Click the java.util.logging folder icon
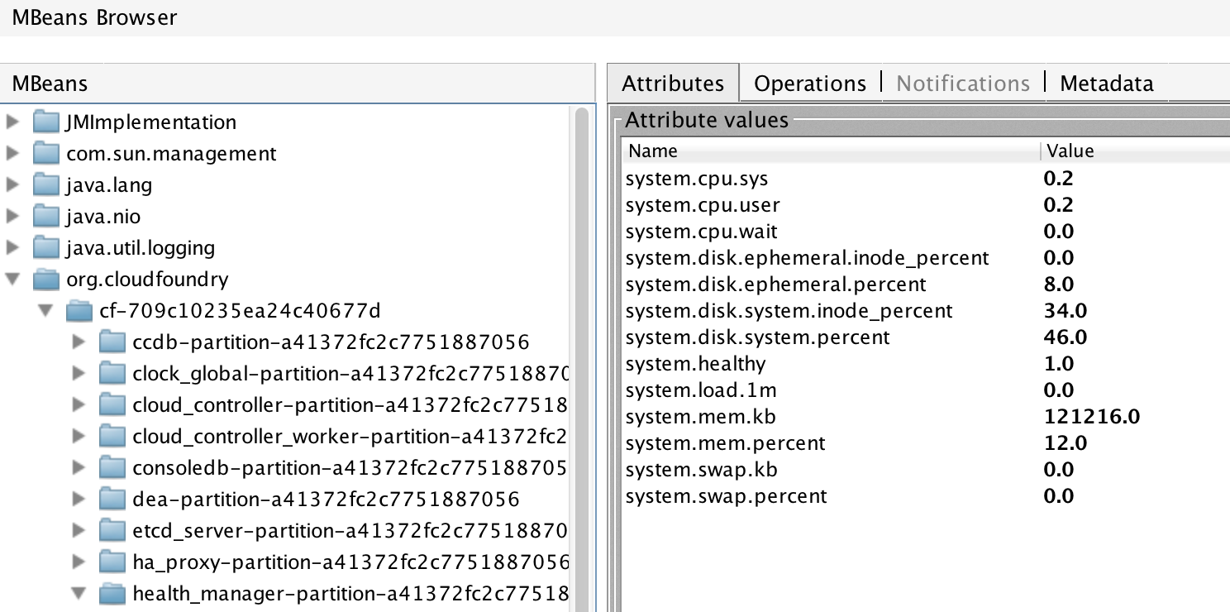Image resolution: width=1230 pixels, height=612 pixels. [x=47, y=248]
